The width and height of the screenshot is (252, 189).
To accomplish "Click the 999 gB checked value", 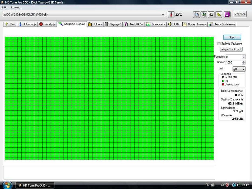I will tap(238, 111).
